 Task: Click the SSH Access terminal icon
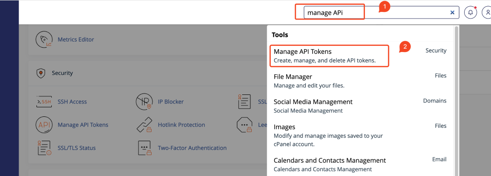(x=44, y=102)
